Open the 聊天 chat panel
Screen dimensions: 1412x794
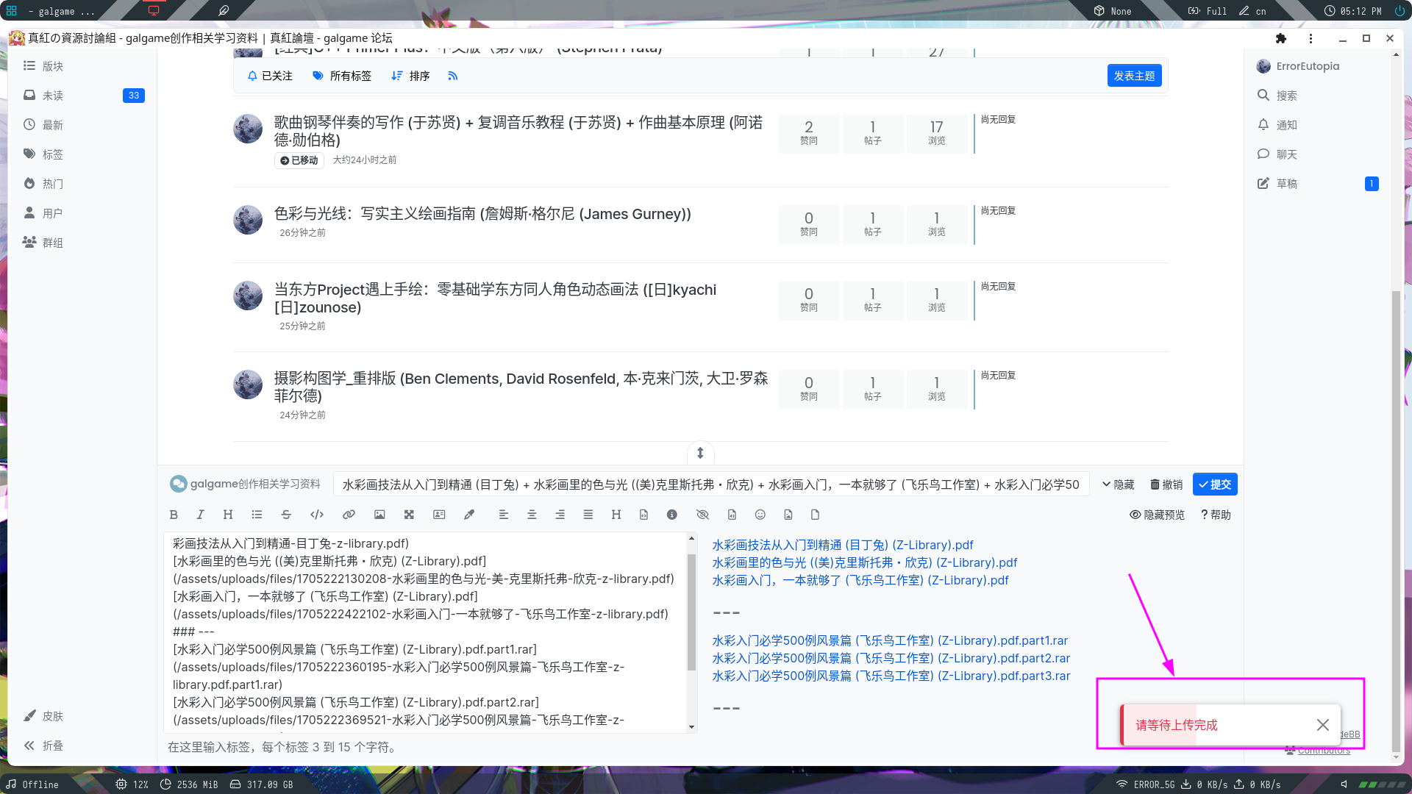click(x=1278, y=154)
